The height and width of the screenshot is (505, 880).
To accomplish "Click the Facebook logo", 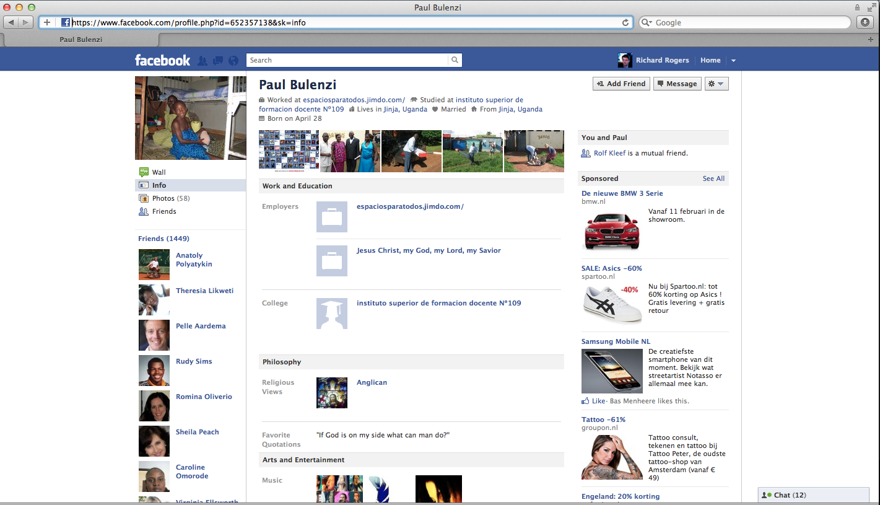I will click(163, 60).
